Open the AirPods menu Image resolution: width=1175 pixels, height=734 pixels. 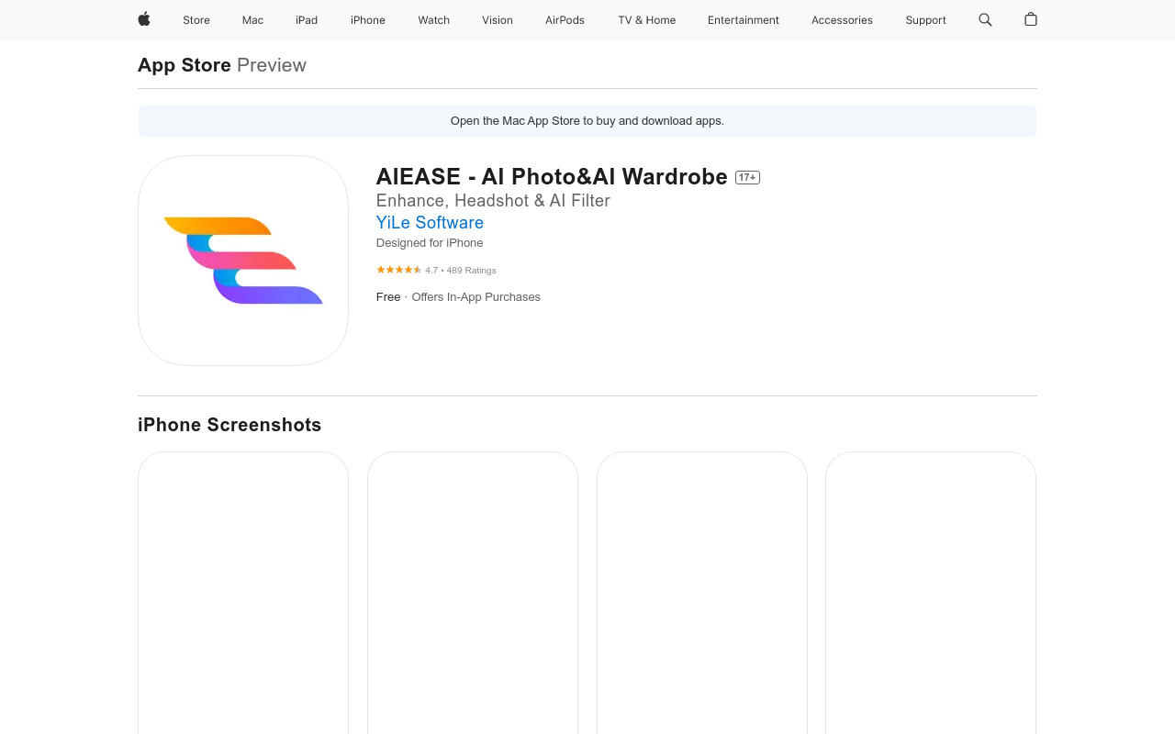[x=565, y=20]
